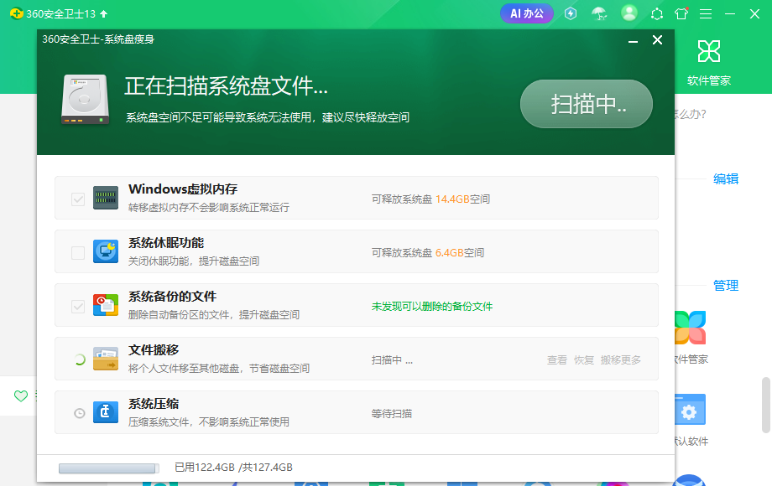Click 压缩系统文件，不影响系统正常使用 description

coord(209,421)
